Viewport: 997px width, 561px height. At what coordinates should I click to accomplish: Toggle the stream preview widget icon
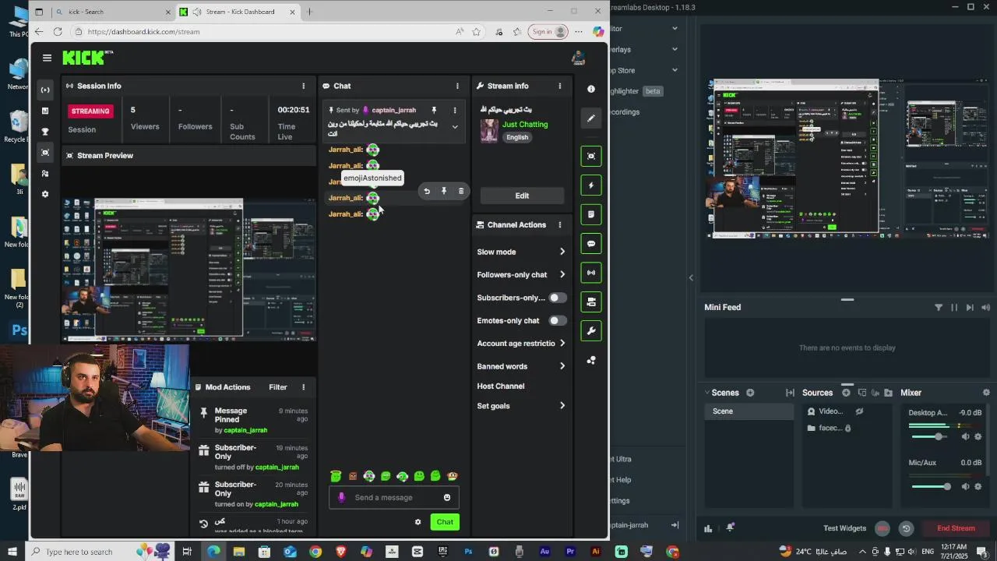tap(591, 156)
